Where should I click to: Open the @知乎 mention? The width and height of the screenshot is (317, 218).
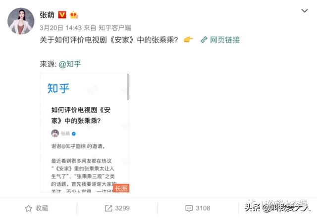(x=70, y=64)
